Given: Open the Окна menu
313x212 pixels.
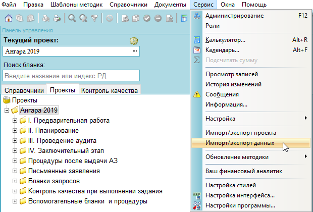Looking at the screenshot, I should click(x=228, y=5).
